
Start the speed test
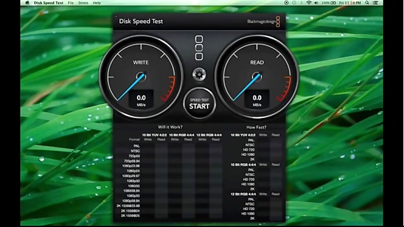(x=199, y=104)
